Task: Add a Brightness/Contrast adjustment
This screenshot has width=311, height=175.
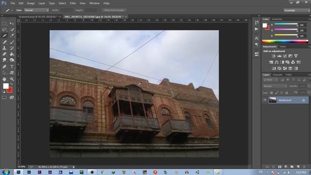Action: click(274, 56)
